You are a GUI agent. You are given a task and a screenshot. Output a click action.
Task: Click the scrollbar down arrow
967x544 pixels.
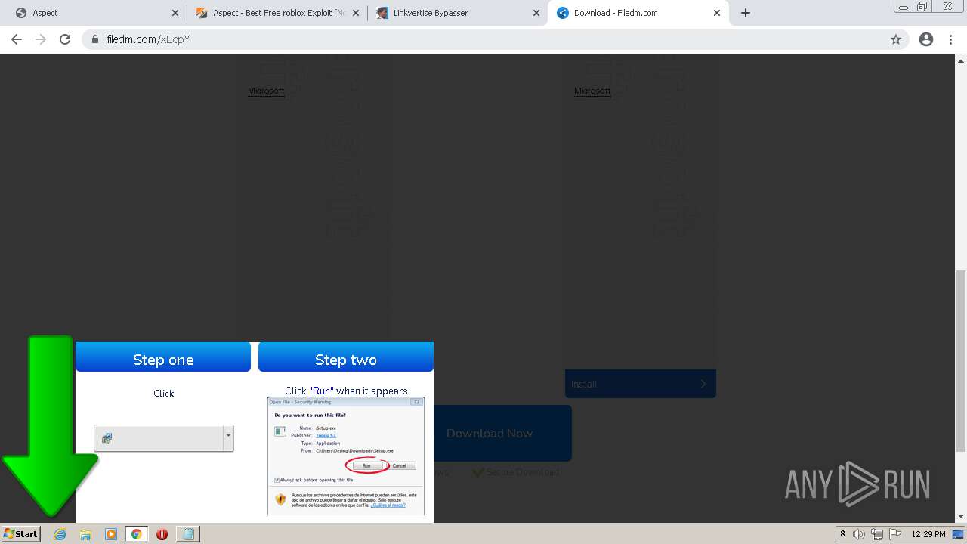coord(961,516)
